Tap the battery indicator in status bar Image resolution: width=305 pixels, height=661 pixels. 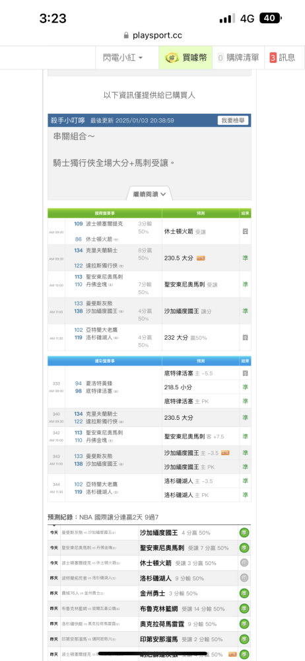(271, 18)
